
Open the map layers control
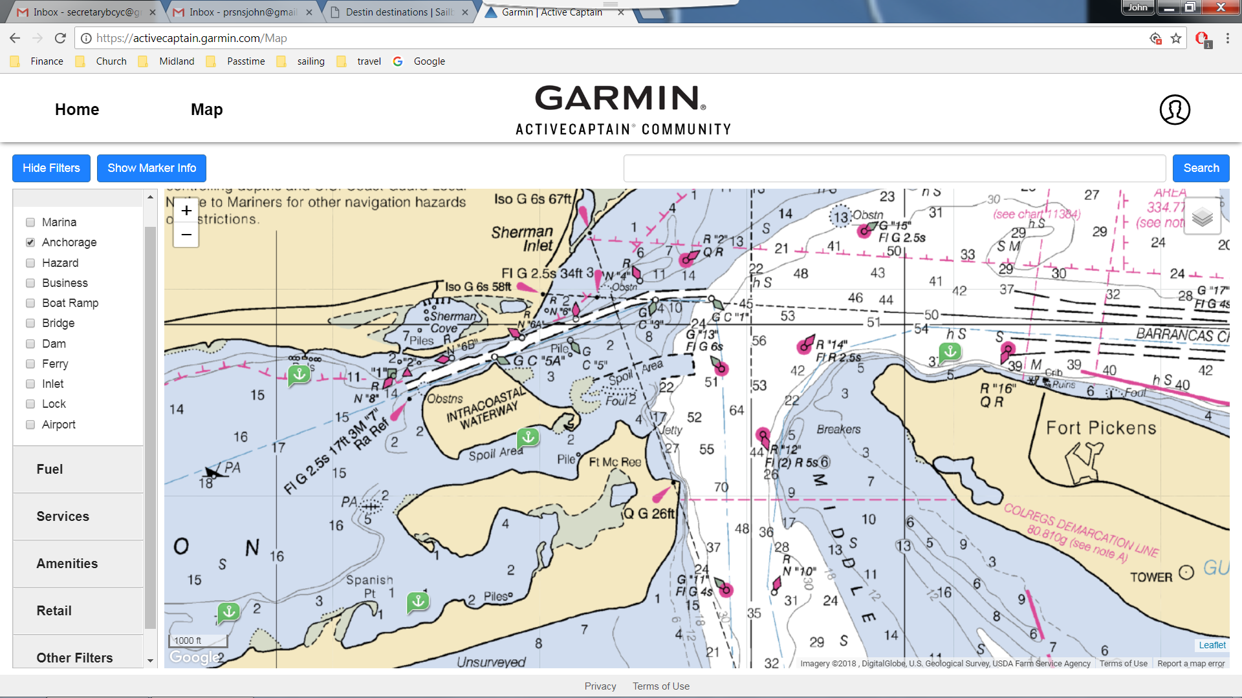click(x=1202, y=217)
